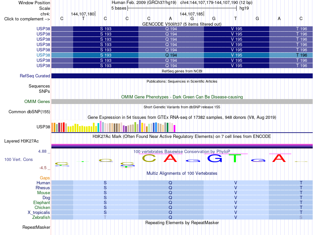Click the Scale row label
313x235 pixels.
pyautogui.click(x=44, y=8)
